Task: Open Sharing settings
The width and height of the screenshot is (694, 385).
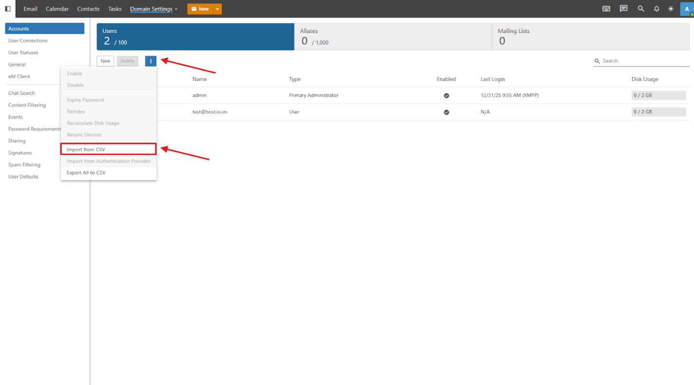Action: tap(17, 141)
